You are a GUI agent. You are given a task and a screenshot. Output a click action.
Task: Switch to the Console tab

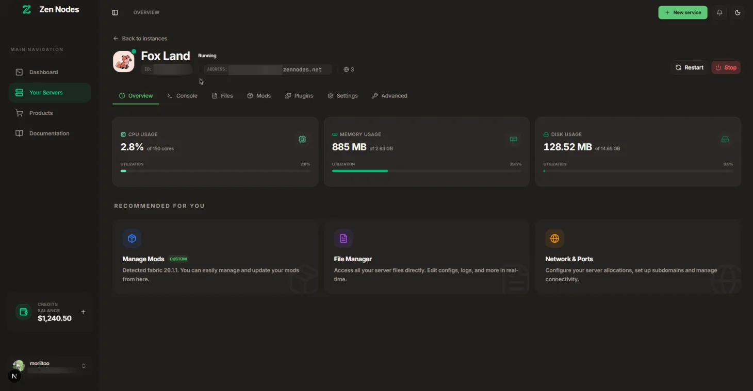182,95
